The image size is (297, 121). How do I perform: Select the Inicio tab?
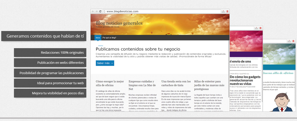pyautogui.click(x=98, y=38)
